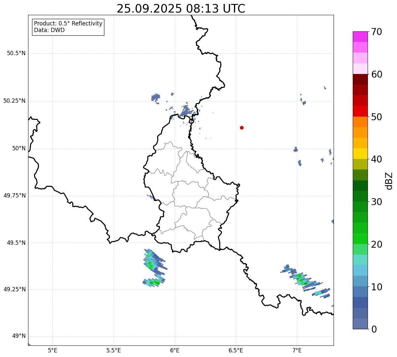Click the colorbar tick label "30"
Image resolution: width=397 pixels, height=357 pixels.
click(377, 202)
